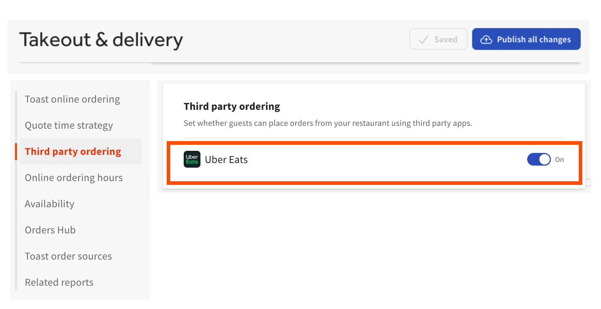Toggle Uber Eats ordering off
The image size is (601, 309).
(539, 159)
